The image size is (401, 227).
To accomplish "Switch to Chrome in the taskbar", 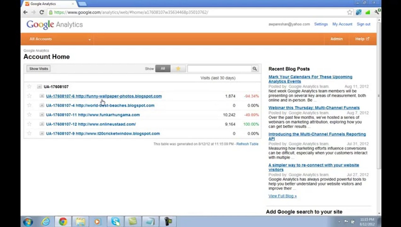I will [x=63, y=222].
